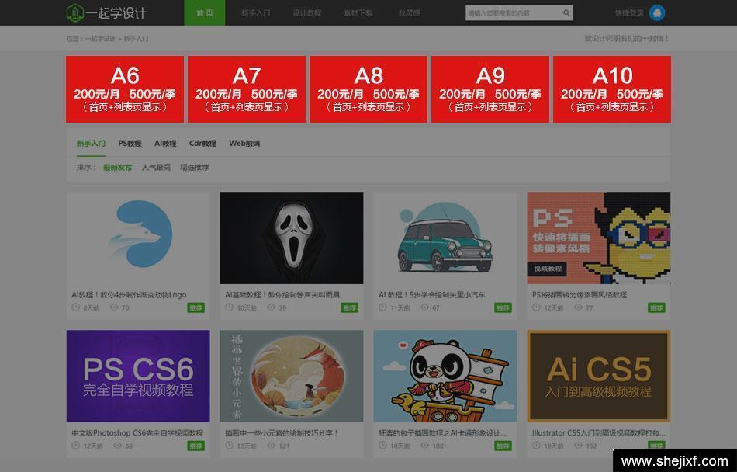Click clock icon on the 狂奔的包子 card
The height and width of the screenshot is (472, 737).
tap(383, 445)
